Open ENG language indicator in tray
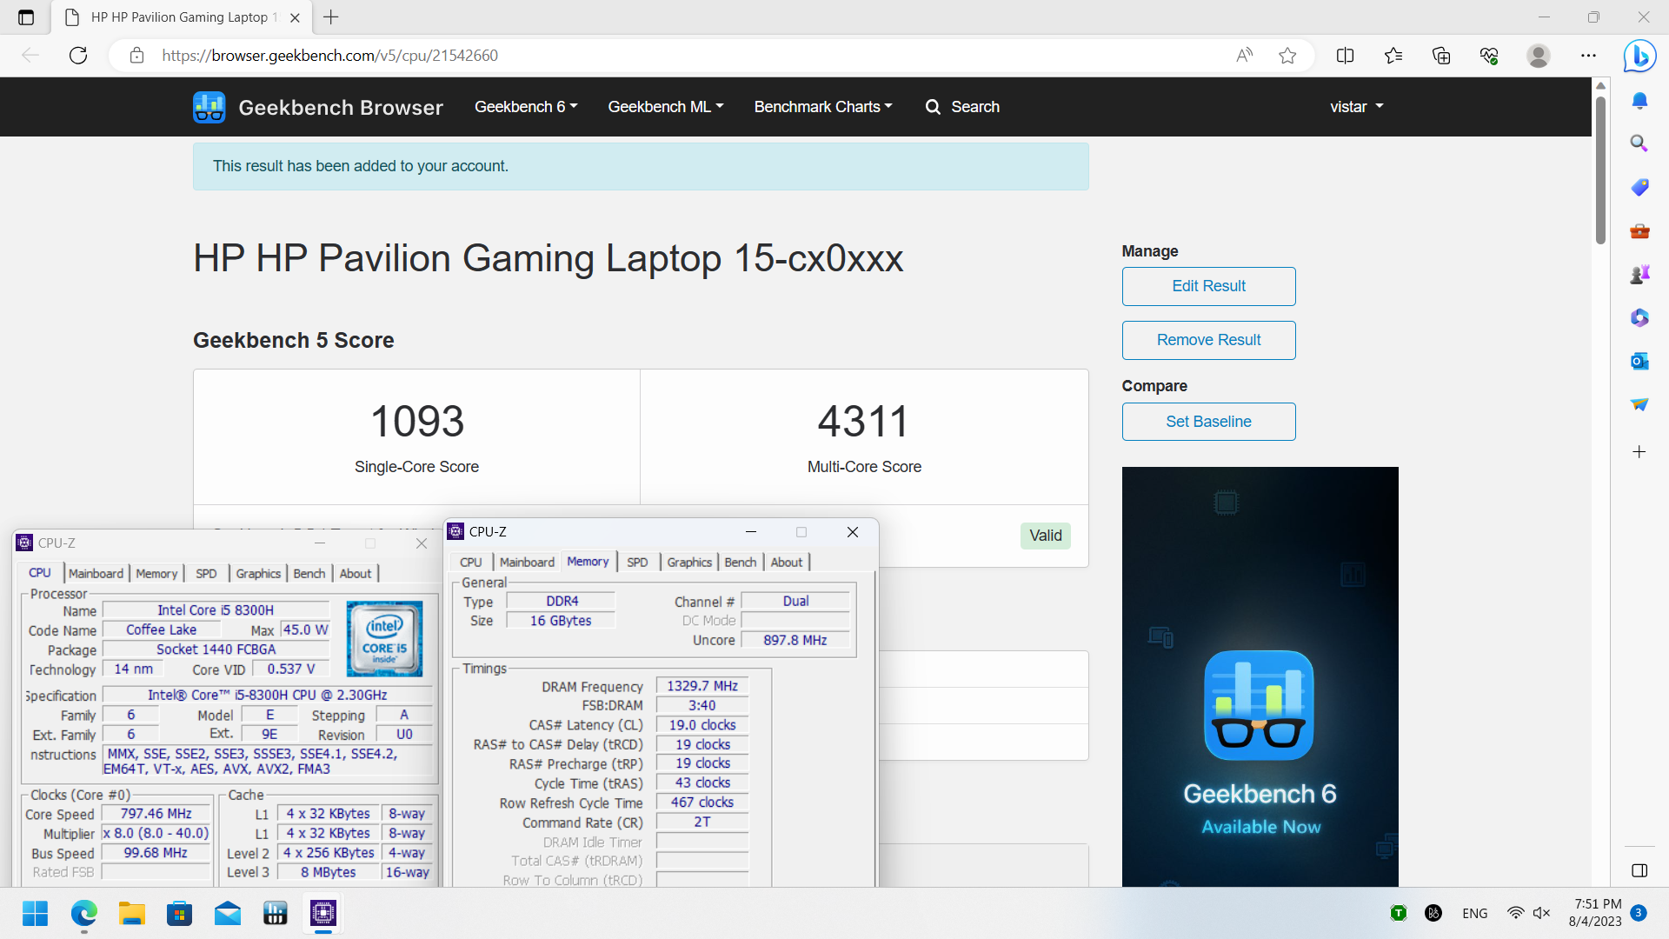The width and height of the screenshot is (1669, 939). coord(1474,914)
